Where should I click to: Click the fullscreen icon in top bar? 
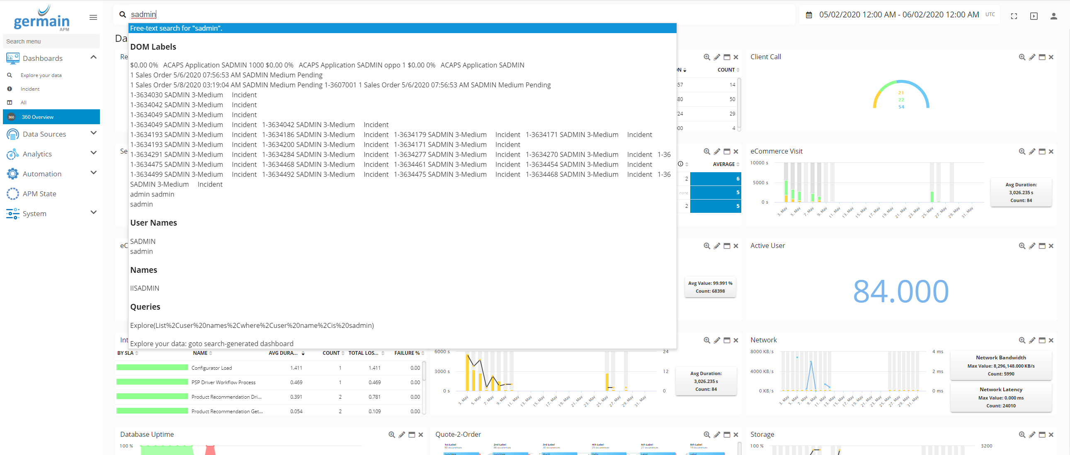point(1014,16)
